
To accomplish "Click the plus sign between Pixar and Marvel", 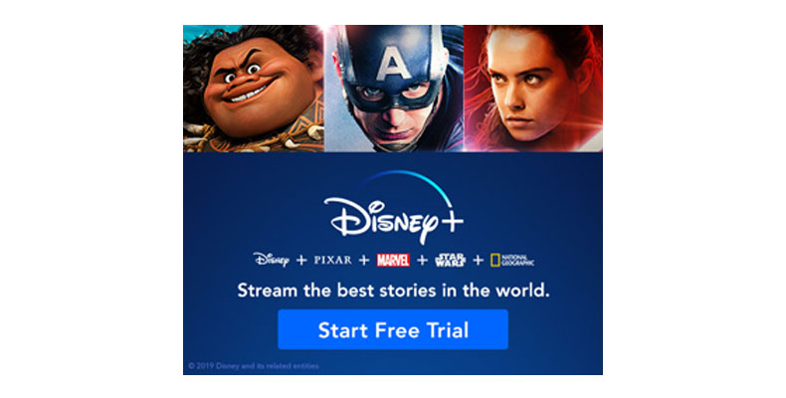I will 364,260.
